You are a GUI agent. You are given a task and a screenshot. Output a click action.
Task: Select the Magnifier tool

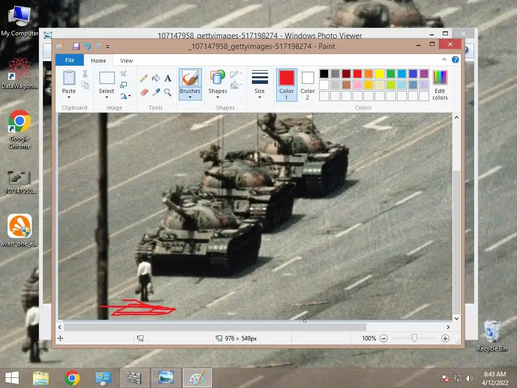pyautogui.click(x=168, y=92)
